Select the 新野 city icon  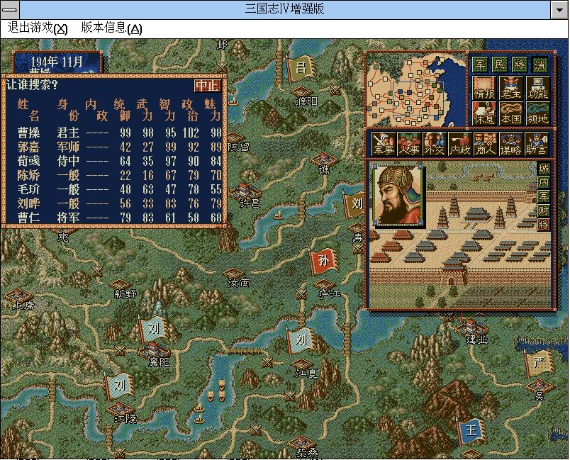[120, 284]
